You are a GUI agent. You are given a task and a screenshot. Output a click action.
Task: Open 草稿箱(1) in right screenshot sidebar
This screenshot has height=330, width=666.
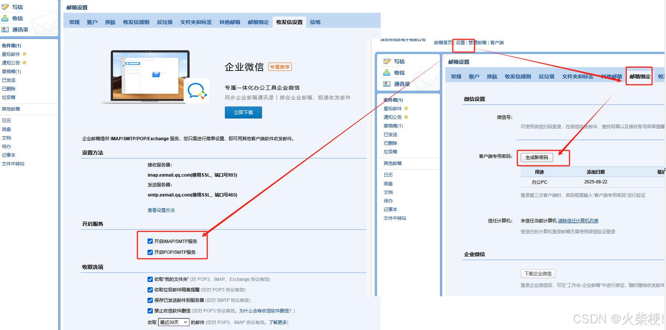[x=393, y=126]
